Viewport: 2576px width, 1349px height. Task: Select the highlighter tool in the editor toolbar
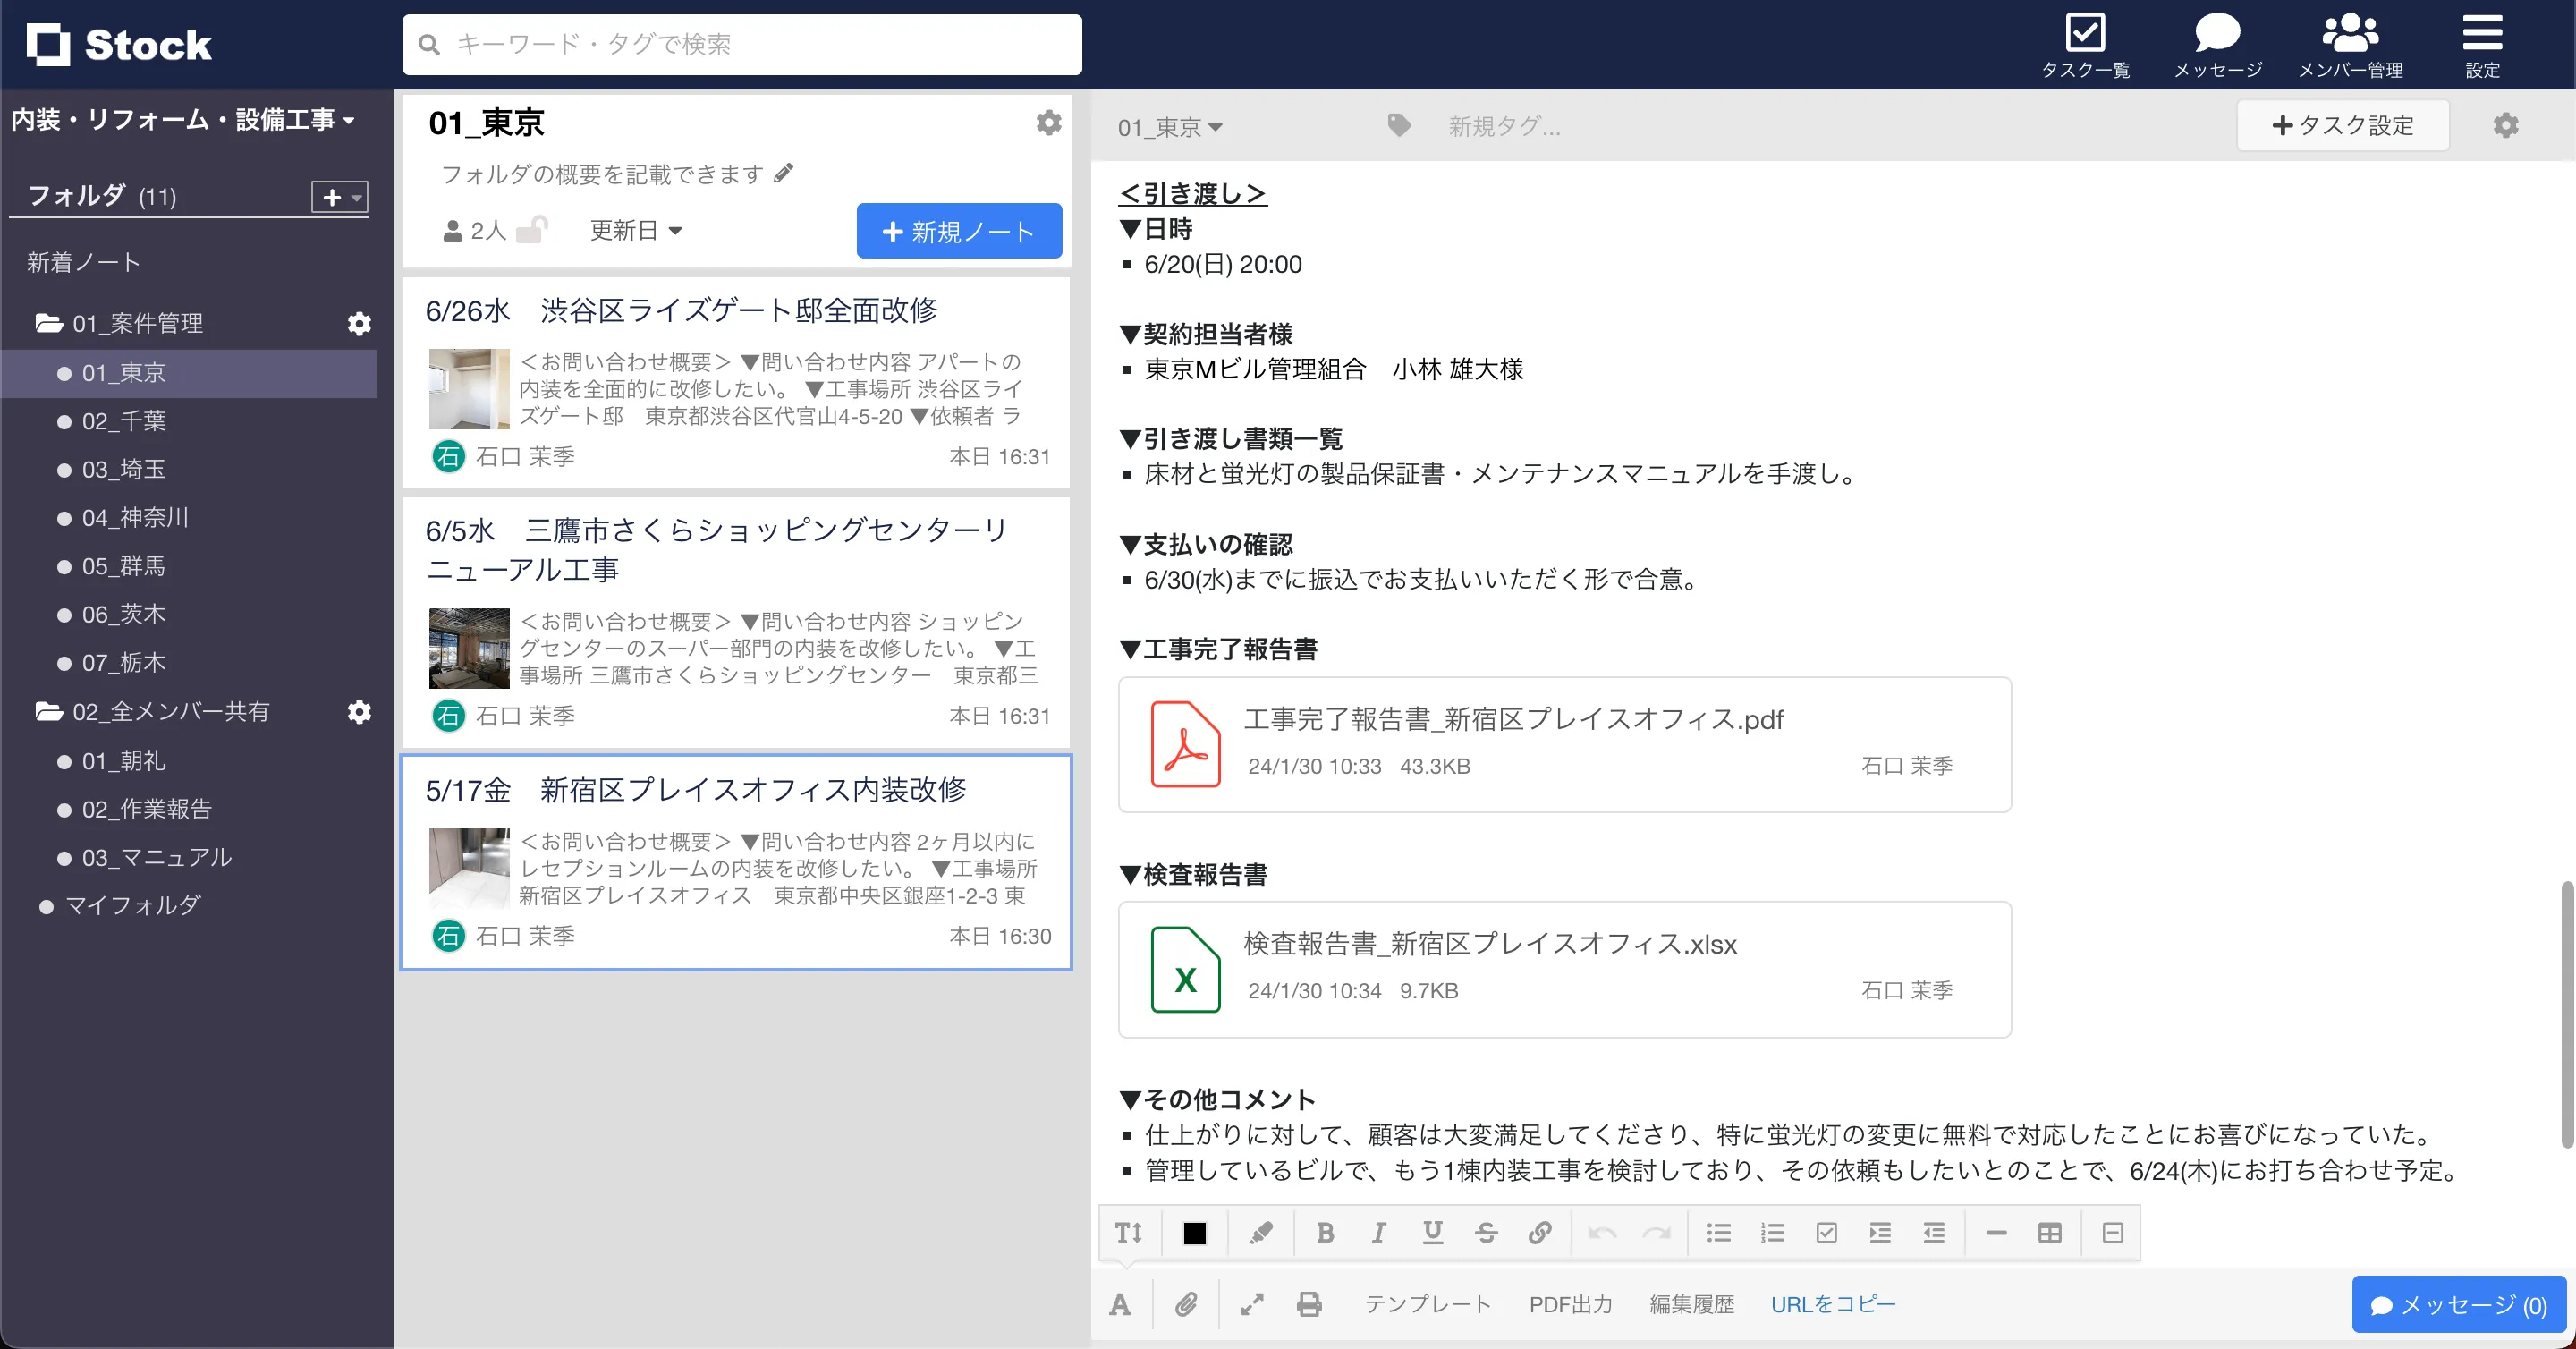coord(1260,1233)
